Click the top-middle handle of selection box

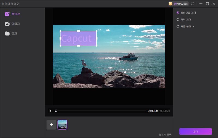(x=78, y=31)
